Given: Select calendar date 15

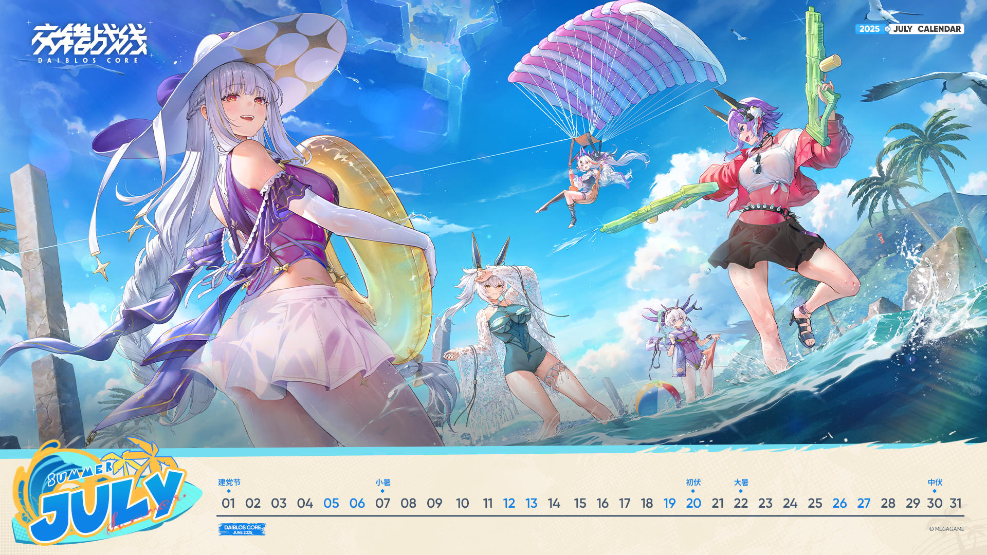Looking at the screenshot, I should click(580, 503).
